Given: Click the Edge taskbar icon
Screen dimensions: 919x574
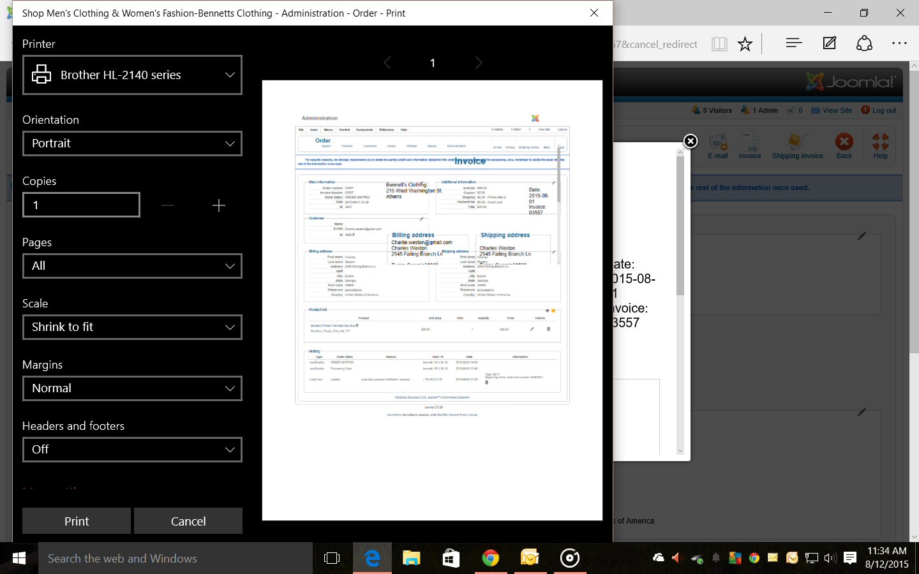Looking at the screenshot, I should [372, 558].
